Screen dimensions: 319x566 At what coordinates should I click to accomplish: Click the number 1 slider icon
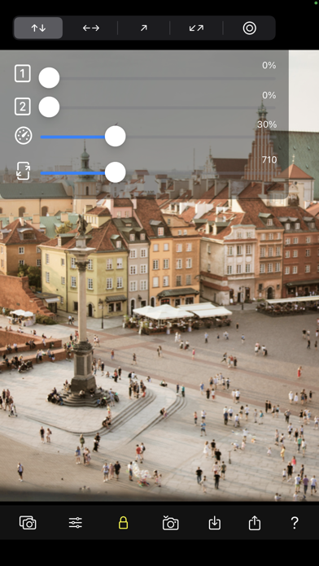pyautogui.click(x=23, y=74)
